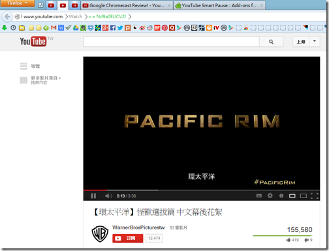Click the YouTube search field

click(x=171, y=41)
